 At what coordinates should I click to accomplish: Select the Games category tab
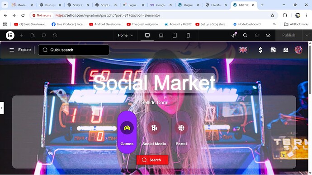pos(127,132)
